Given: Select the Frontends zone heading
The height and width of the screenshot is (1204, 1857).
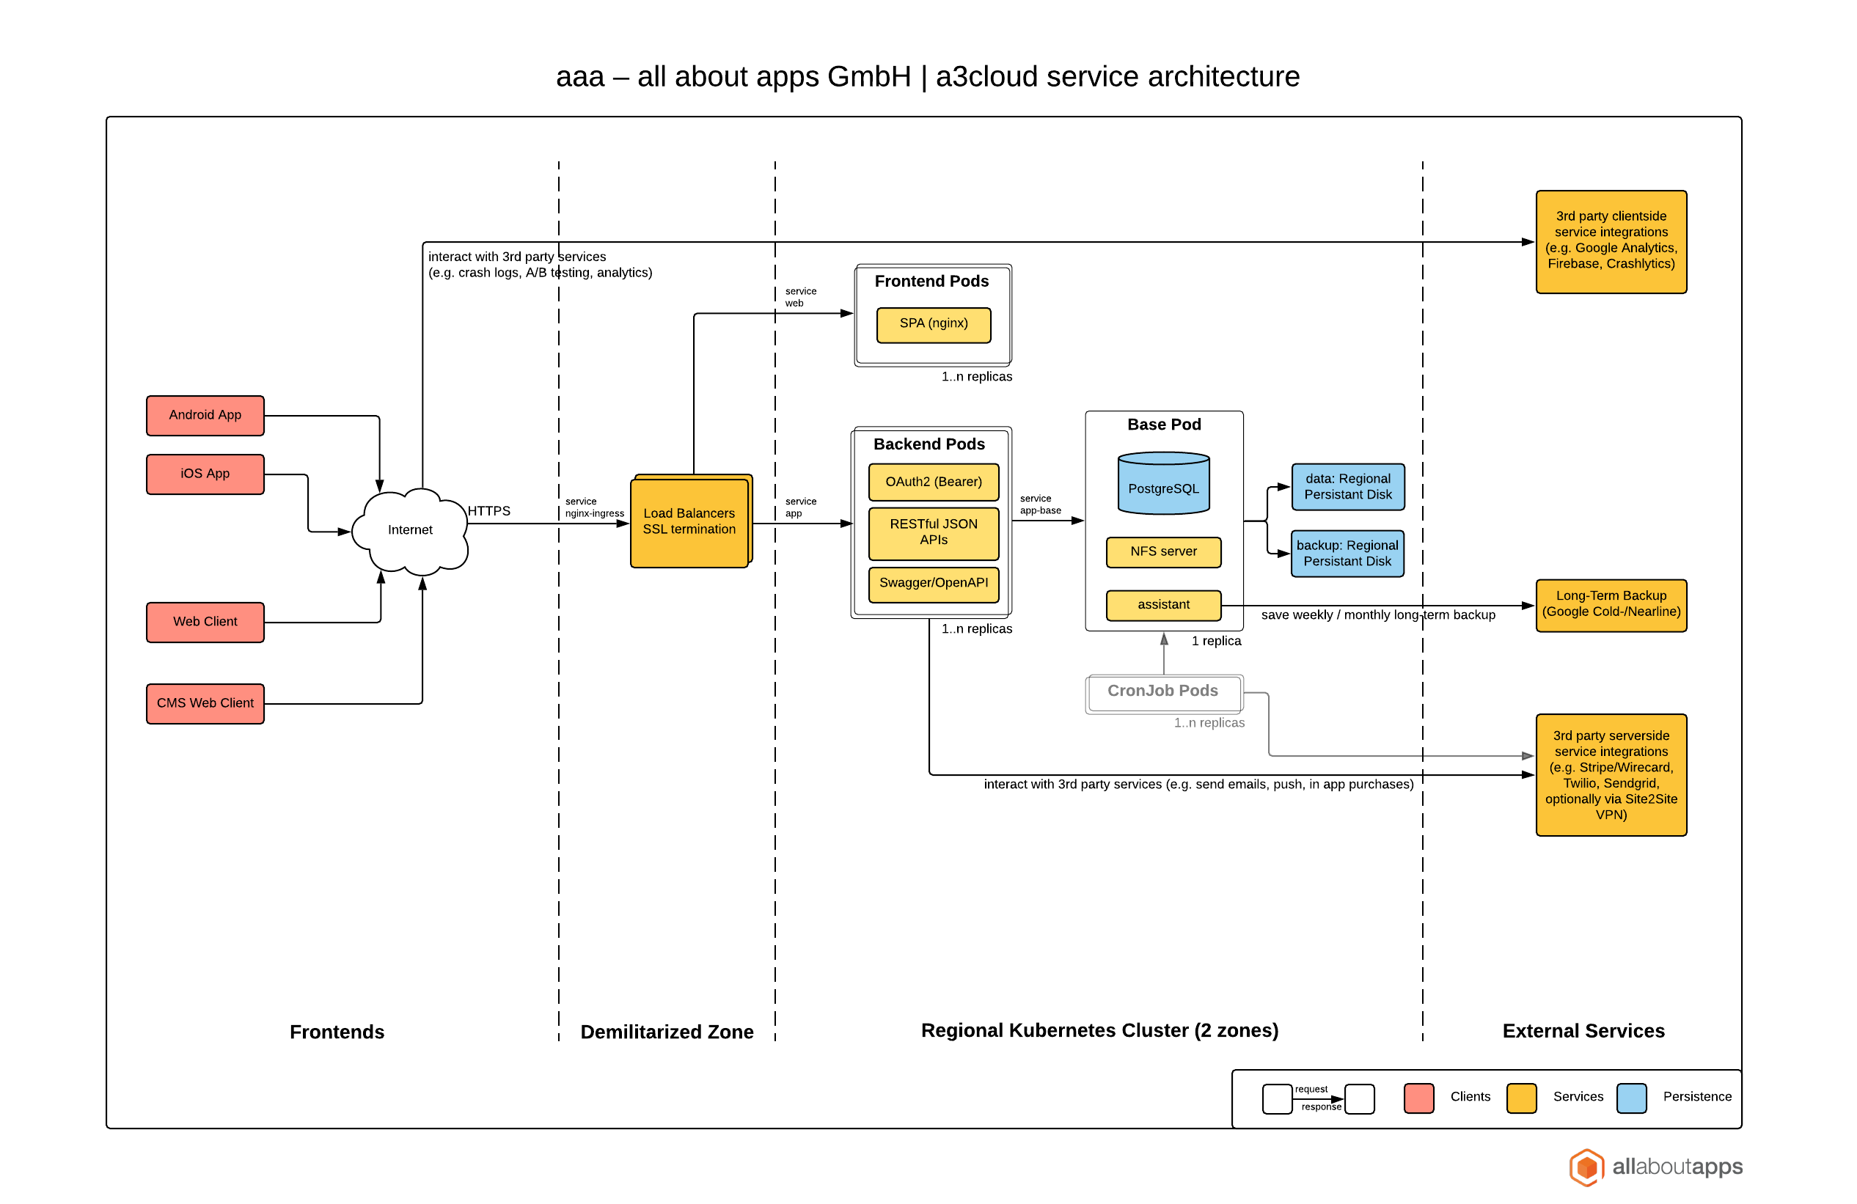Looking at the screenshot, I should tap(337, 1032).
